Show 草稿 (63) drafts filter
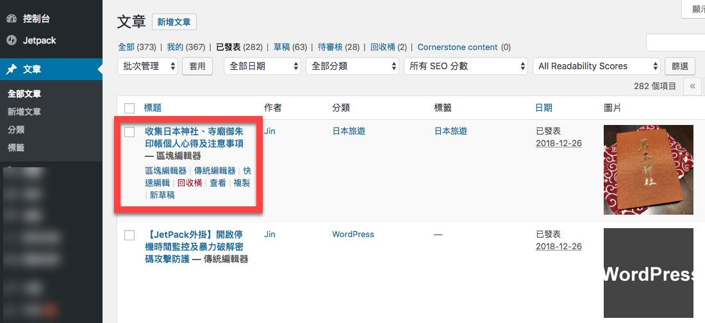 click(290, 47)
